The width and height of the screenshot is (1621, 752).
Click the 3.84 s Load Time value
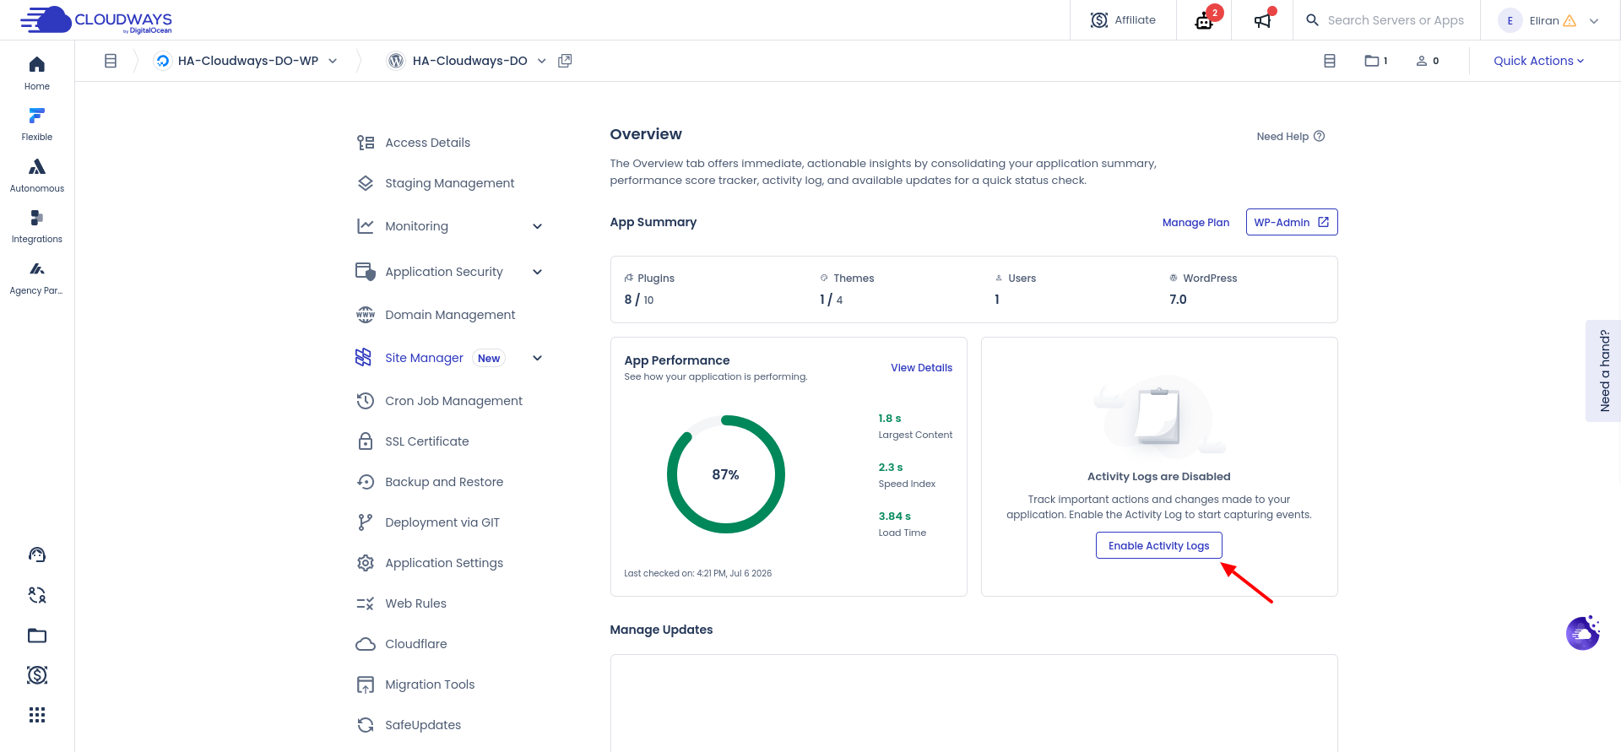coord(894,517)
